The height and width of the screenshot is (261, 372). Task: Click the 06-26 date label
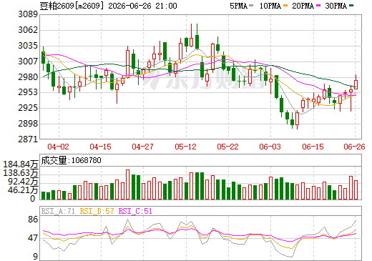tap(354, 147)
